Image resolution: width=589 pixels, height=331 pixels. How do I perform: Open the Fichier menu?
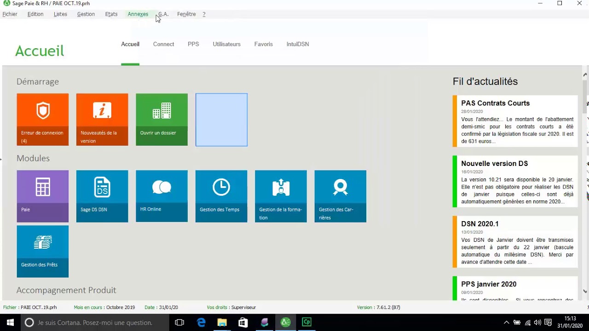(10, 14)
